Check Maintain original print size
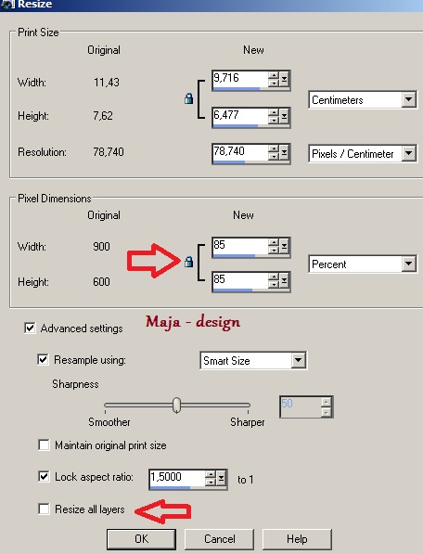 click(44, 444)
